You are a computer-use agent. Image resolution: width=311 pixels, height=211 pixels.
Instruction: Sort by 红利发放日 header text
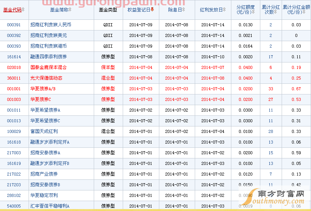[x=211, y=10]
